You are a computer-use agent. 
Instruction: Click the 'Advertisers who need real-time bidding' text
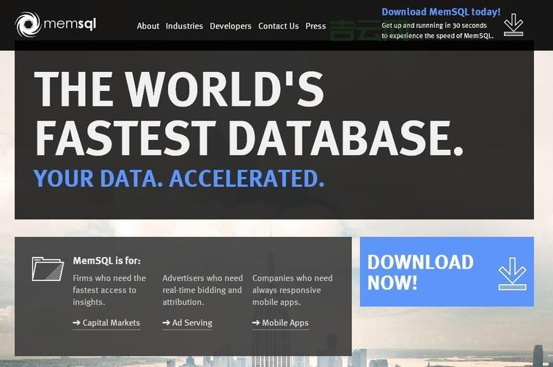pyautogui.click(x=202, y=290)
